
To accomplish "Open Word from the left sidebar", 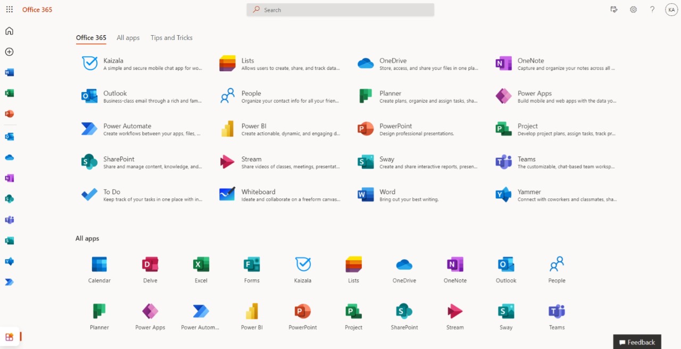I will 9,72.
